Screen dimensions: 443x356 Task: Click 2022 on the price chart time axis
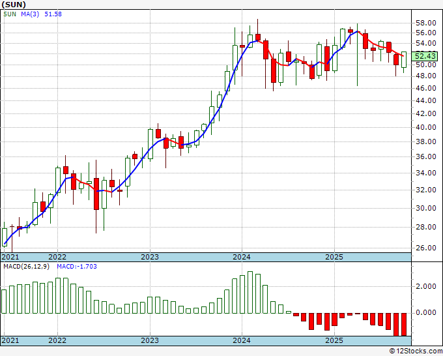tap(57, 257)
